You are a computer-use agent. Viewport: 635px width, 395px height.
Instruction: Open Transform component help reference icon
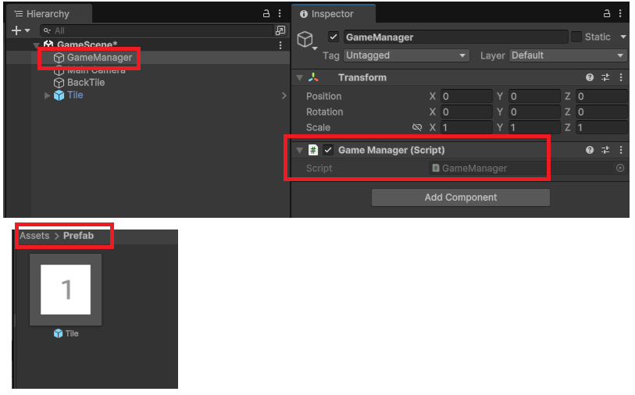coord(590,77)
